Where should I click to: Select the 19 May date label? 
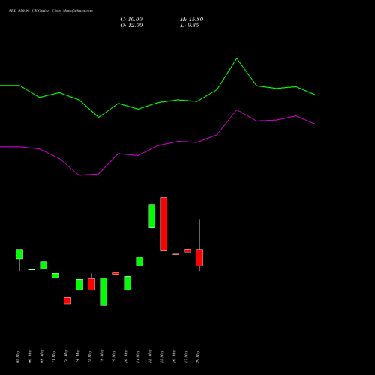(113, 356)
